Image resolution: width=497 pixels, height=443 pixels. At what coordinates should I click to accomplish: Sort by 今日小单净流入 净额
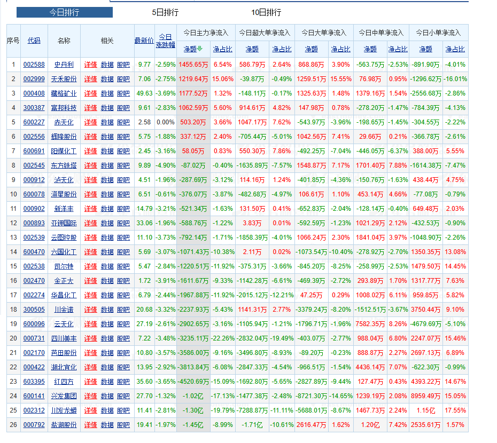(426, 49)
